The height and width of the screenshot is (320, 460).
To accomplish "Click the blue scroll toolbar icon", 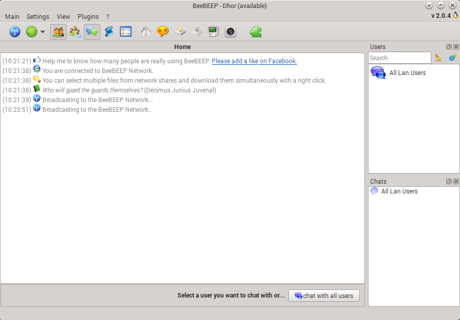I will click(x=109, y=32).
